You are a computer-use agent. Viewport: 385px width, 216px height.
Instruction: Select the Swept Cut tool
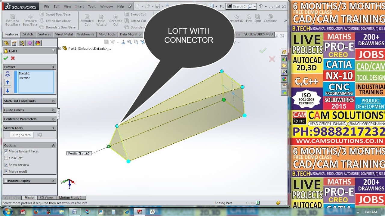point(135,14)
